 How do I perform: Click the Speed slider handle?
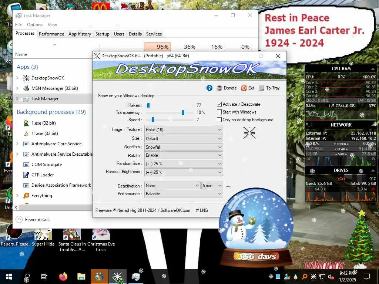tap(153, 120)
